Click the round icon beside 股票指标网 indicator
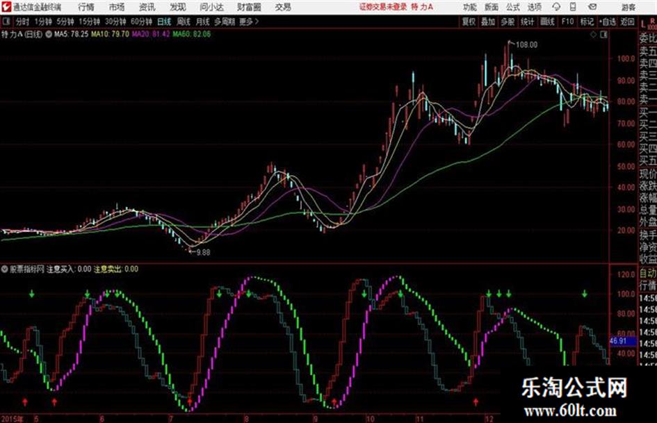The image size is (657, 423). (5, 269)
